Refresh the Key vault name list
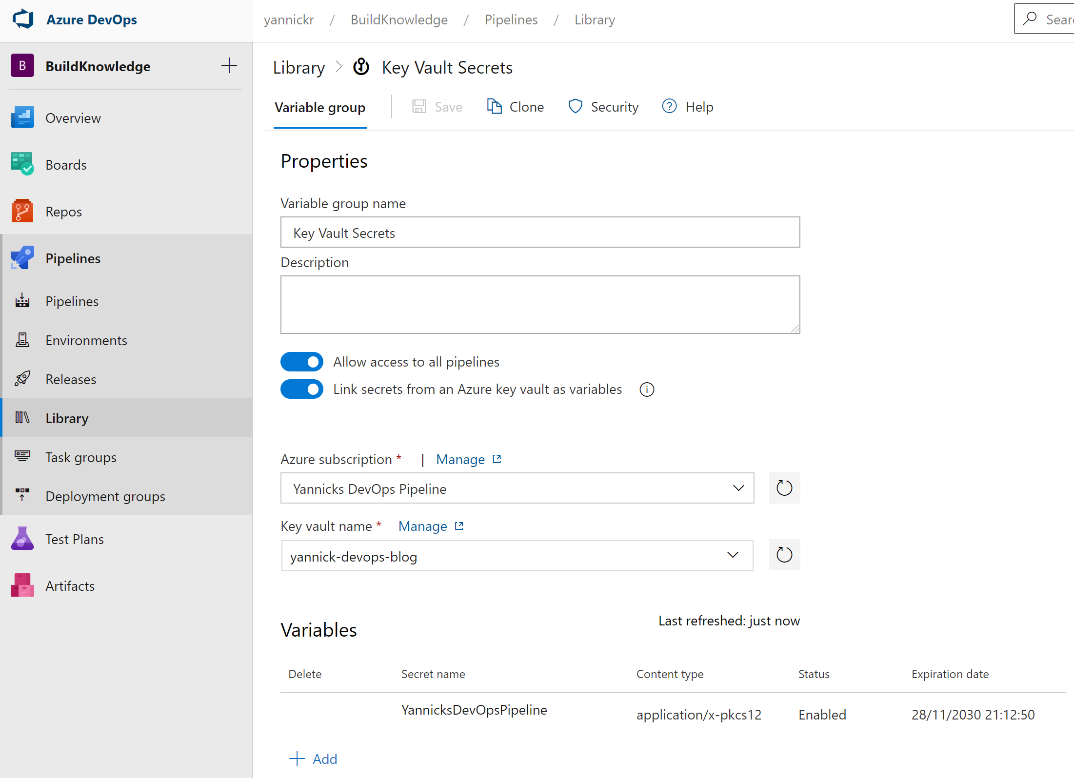 pos(784,555)
